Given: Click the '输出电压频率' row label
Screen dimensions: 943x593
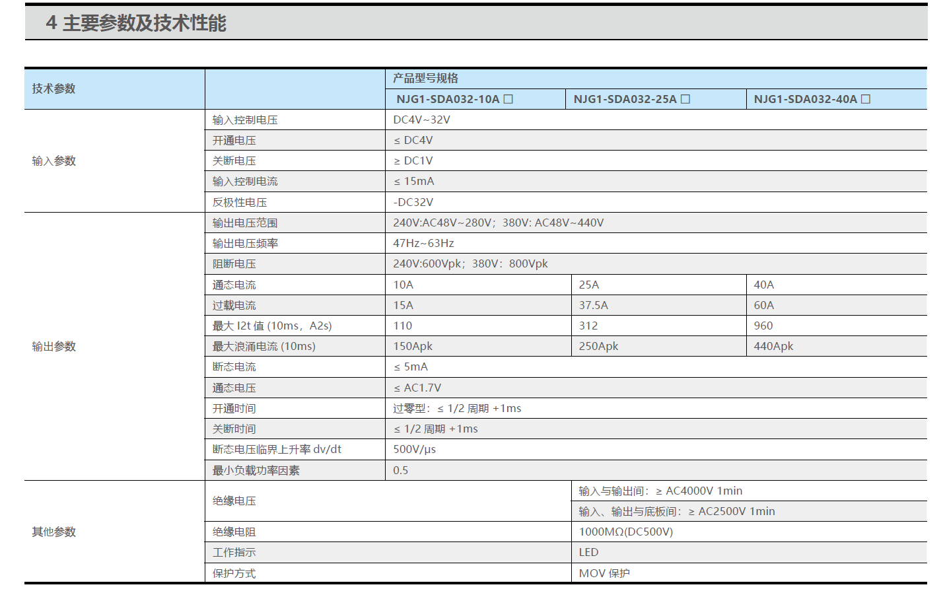Looking at the screenshot, I should pos(245,243).
